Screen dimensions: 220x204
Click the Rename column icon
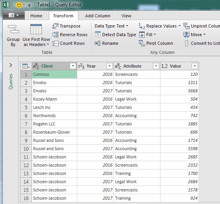click(98, 43)
